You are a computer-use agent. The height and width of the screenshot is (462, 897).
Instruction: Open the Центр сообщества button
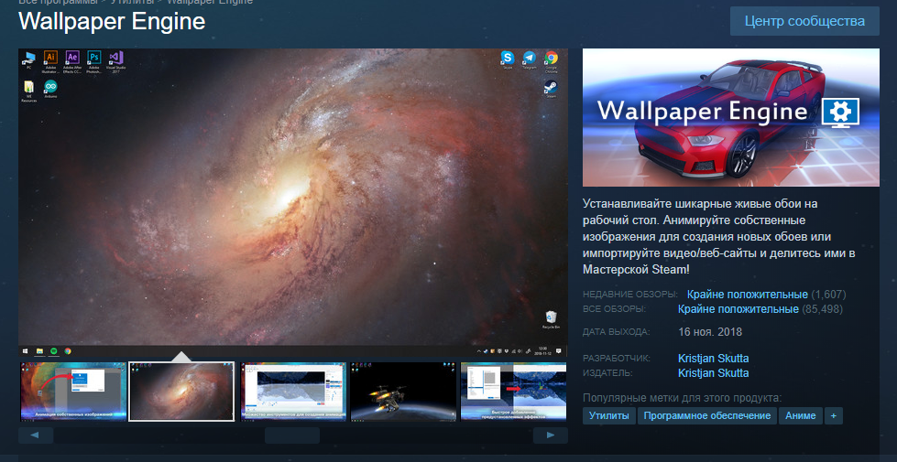(x=804, y=22)
